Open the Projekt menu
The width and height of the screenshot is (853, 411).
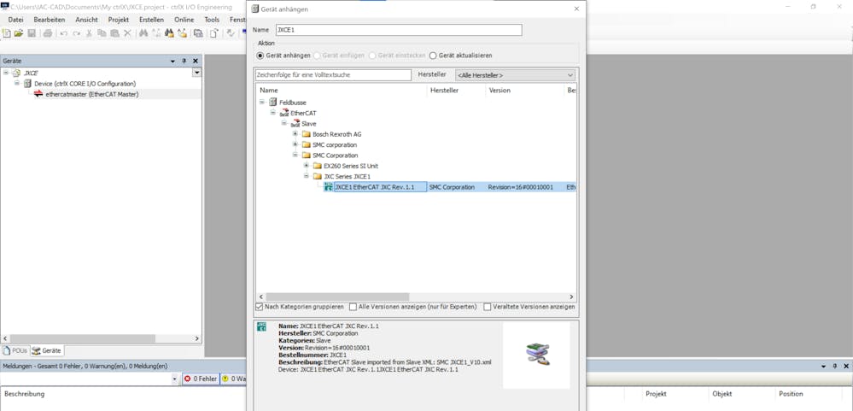point(118,20)
